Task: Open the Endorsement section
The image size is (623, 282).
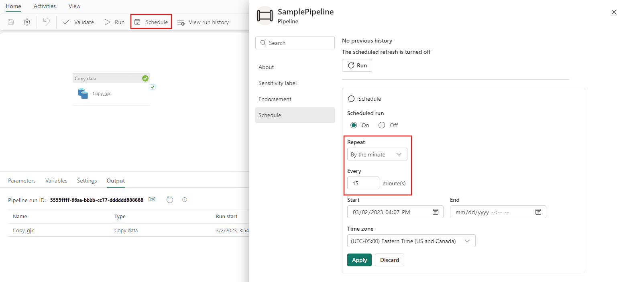Action: (295, 99)
